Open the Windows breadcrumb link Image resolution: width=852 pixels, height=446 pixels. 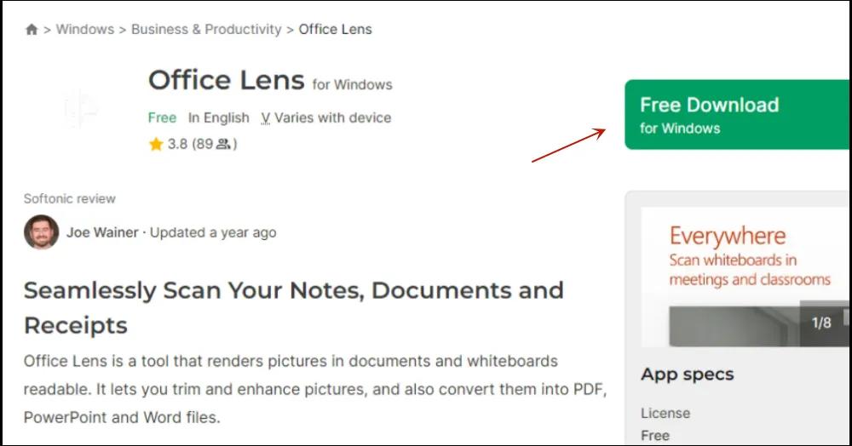pos(84,29)
